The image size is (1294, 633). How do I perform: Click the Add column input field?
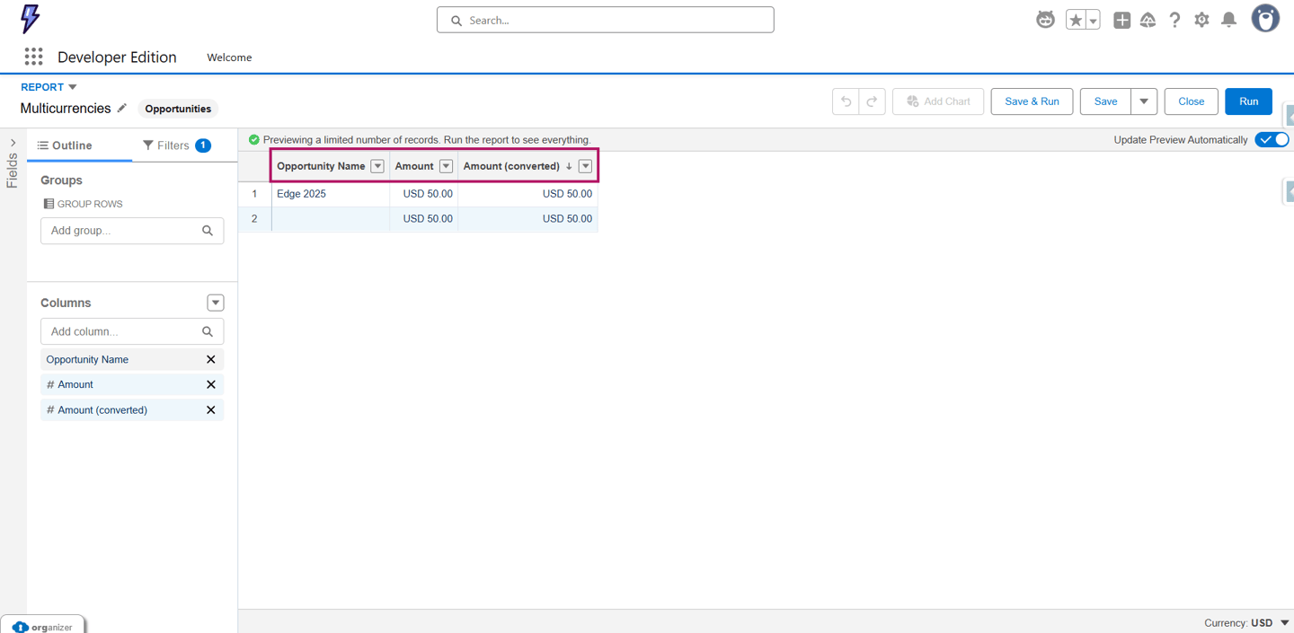click(132, 331)
